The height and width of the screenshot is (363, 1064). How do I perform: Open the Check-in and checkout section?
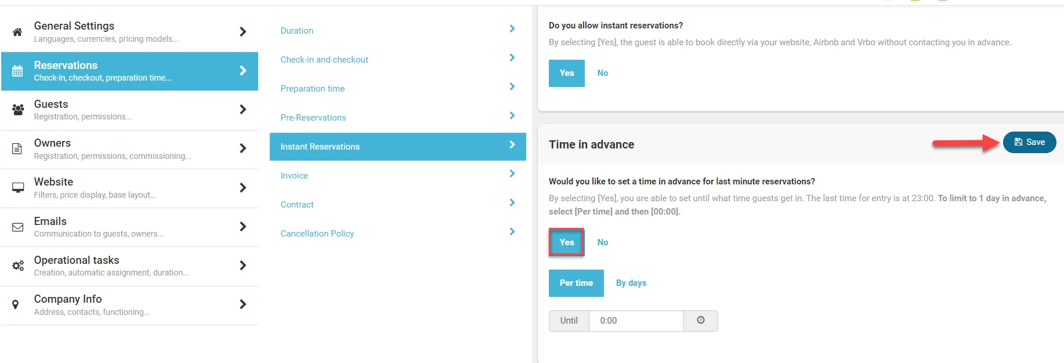[324, 60]
